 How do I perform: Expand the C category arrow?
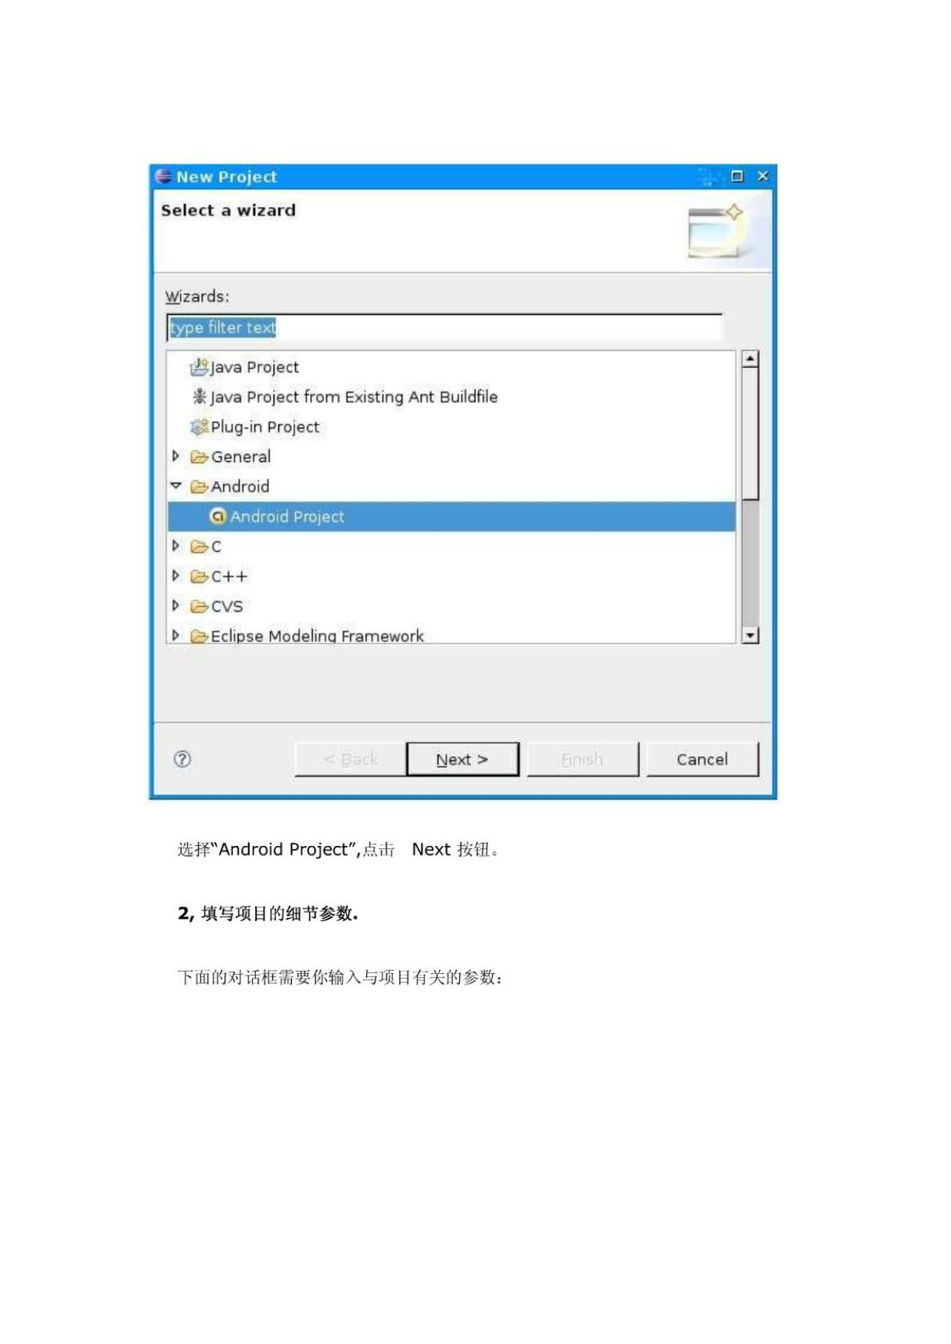point(175,546)
